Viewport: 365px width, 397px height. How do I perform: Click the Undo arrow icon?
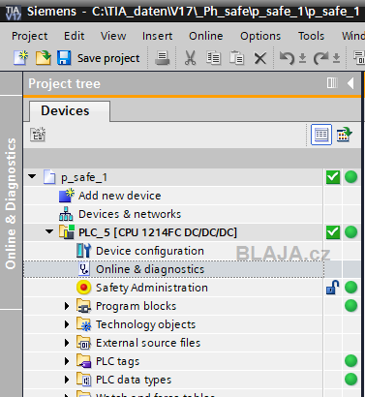tap(287, 58)
